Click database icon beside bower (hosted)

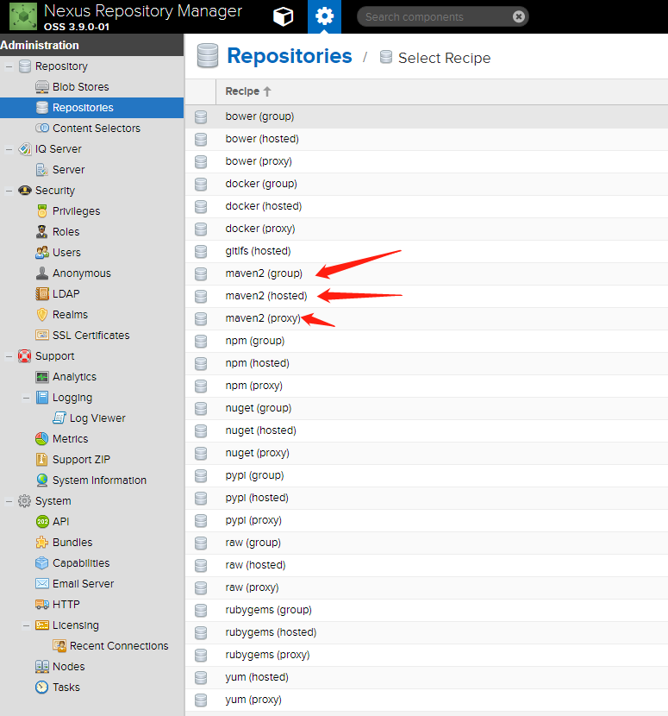[x=201, y=139]
